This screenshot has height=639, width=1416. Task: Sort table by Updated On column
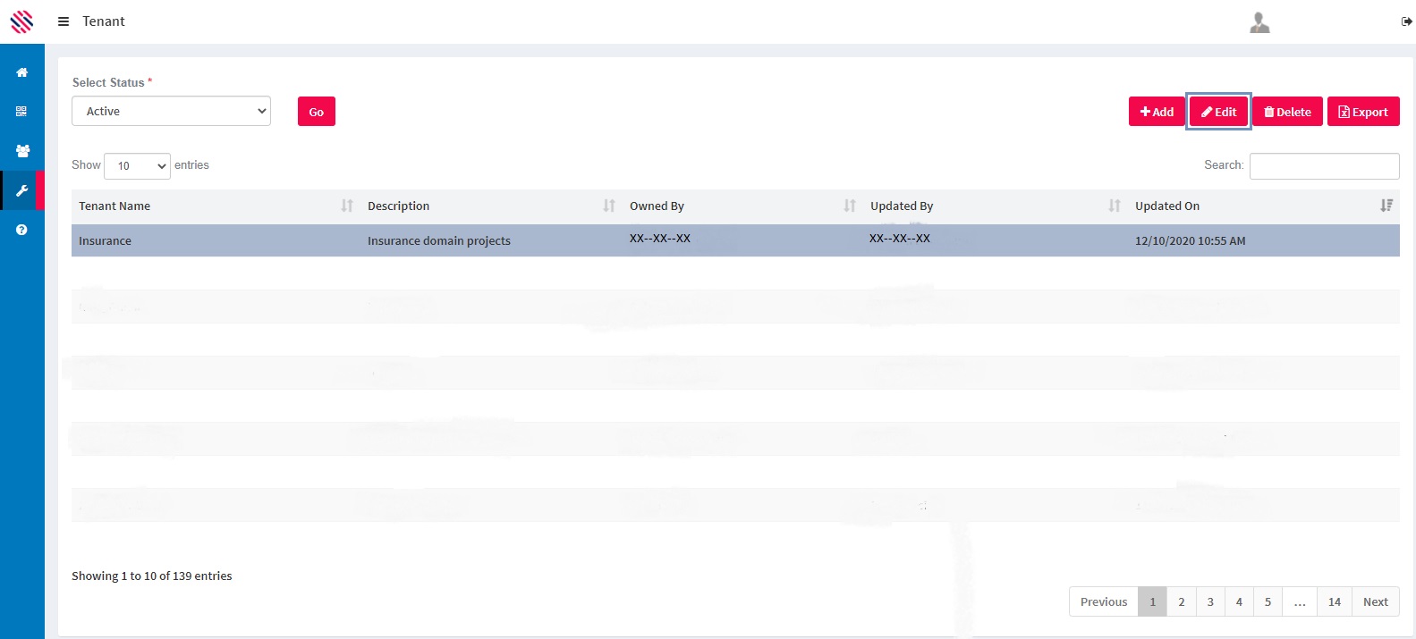pos(1167,206)
